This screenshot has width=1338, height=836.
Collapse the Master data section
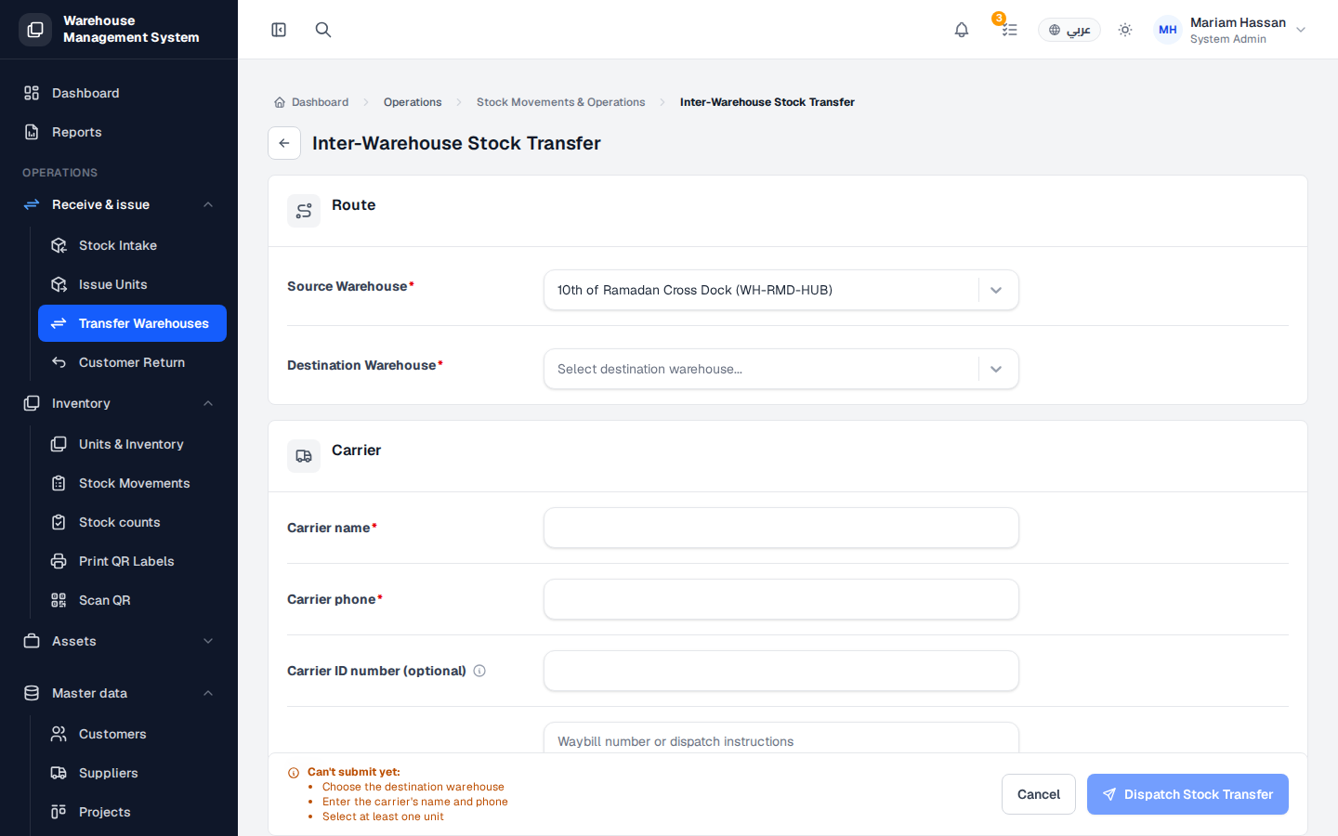click(119, 693)
